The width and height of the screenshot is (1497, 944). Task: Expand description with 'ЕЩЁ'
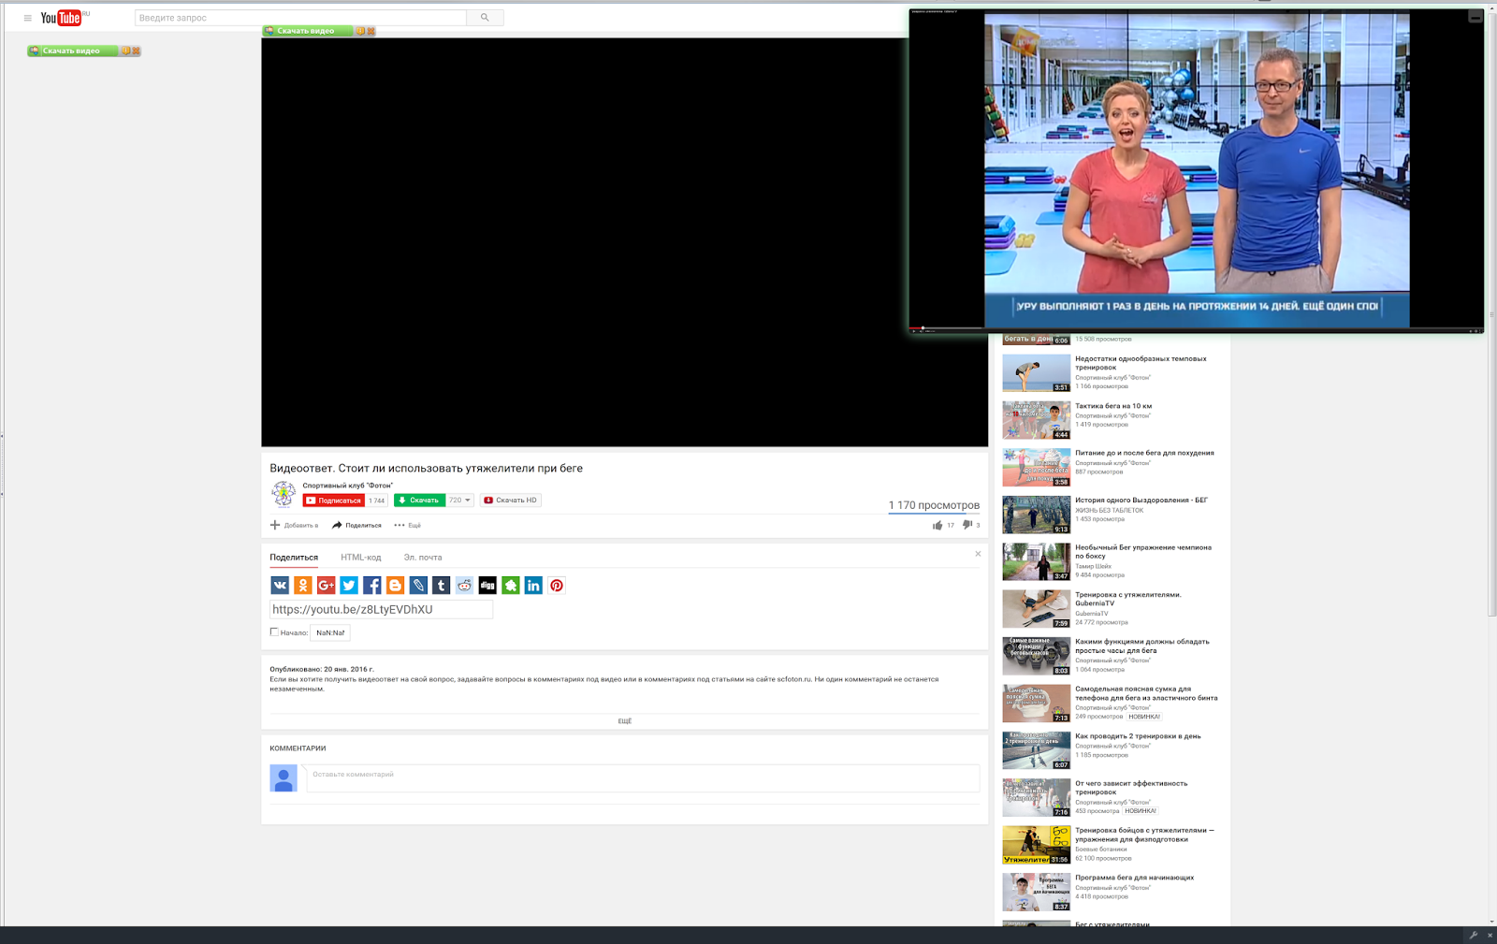click(625, 721)
